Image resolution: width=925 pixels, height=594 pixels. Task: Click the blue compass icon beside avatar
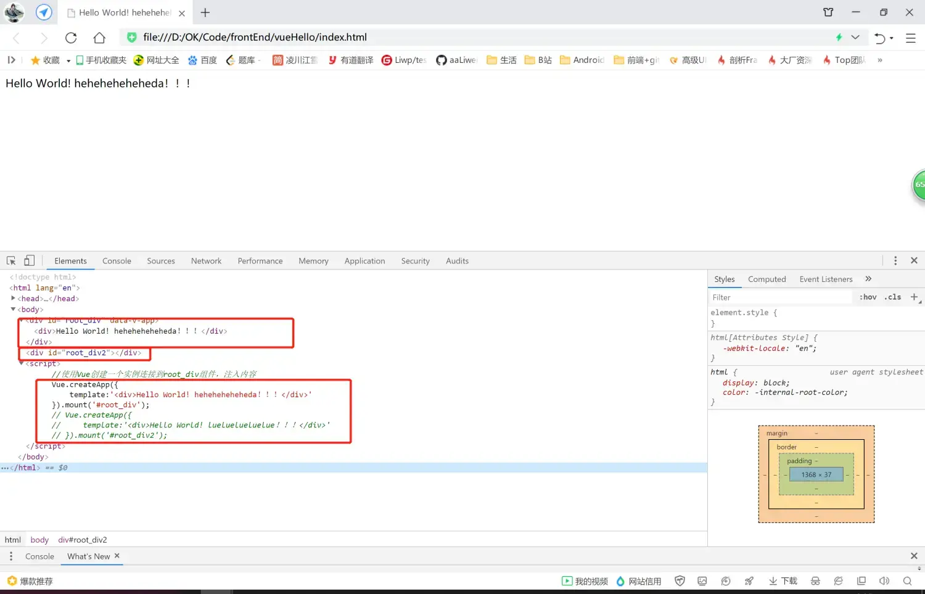44,12
